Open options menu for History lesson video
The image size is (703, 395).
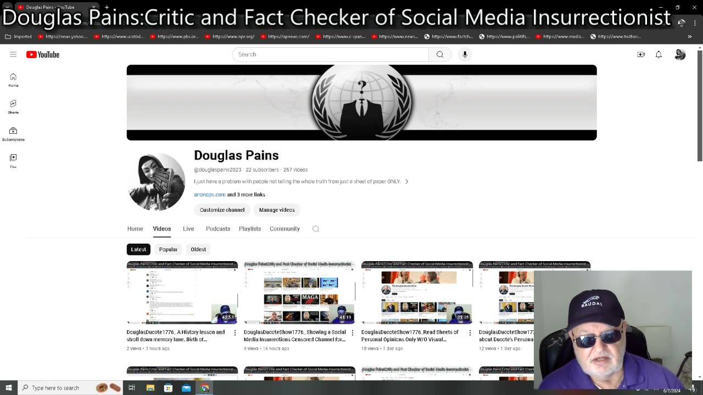point(235,332)
